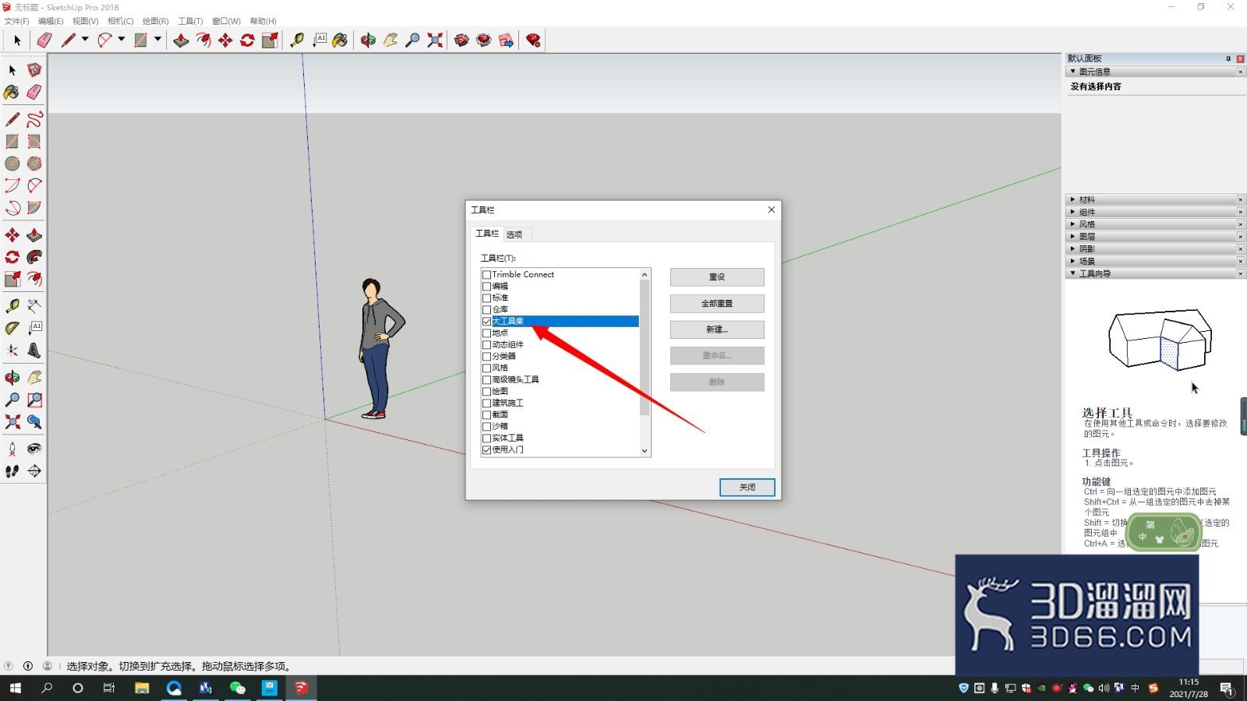Activate the Pie arc tool
This screenshot has height=701, width=1247.
pos(34,208)
